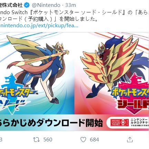Image resolution: width=149 pixels, height=149 pixels.
Task: Click the あらかじめダウンロード開始 banner text
Action: pyautogui.click(x=51, y=123)
